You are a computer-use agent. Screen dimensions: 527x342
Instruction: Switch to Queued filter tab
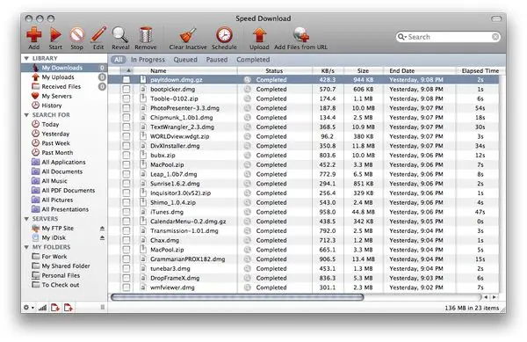coord(185,60)
